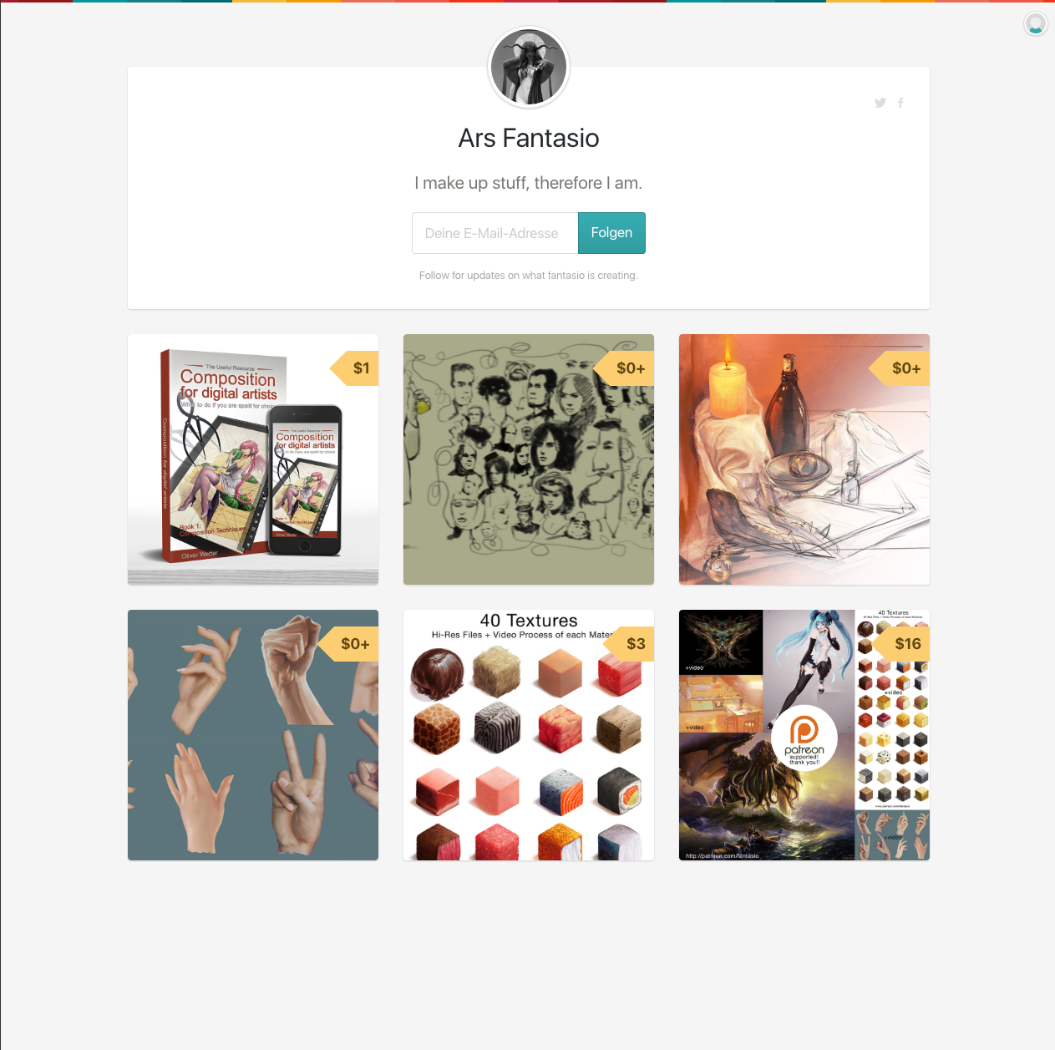Open the Twitter share icon
Screen dimensions: 1055x1050
[880, 103]
